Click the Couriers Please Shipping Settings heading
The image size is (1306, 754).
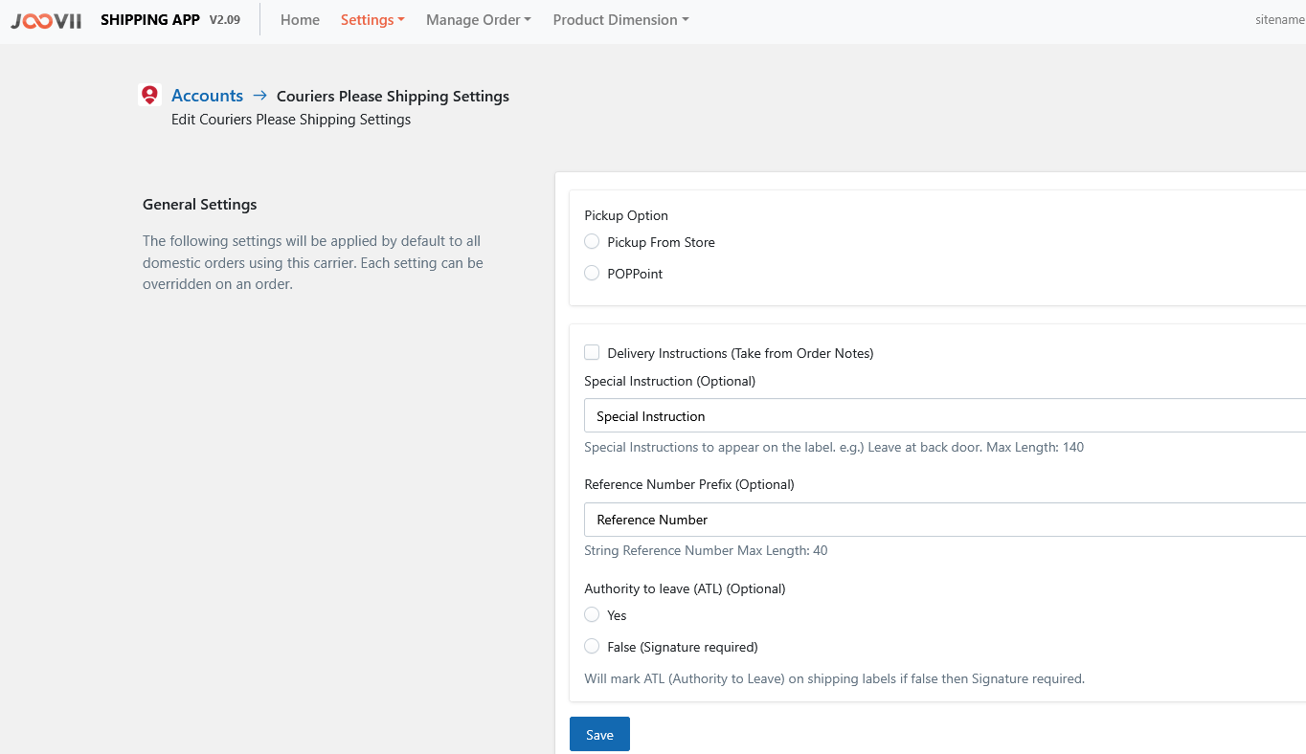[393, 97]
